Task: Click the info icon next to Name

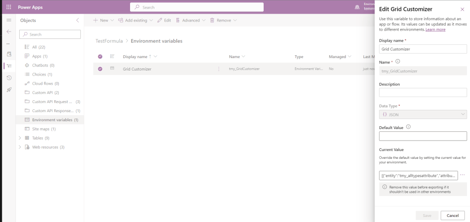Action: click(x=398, y=61)
